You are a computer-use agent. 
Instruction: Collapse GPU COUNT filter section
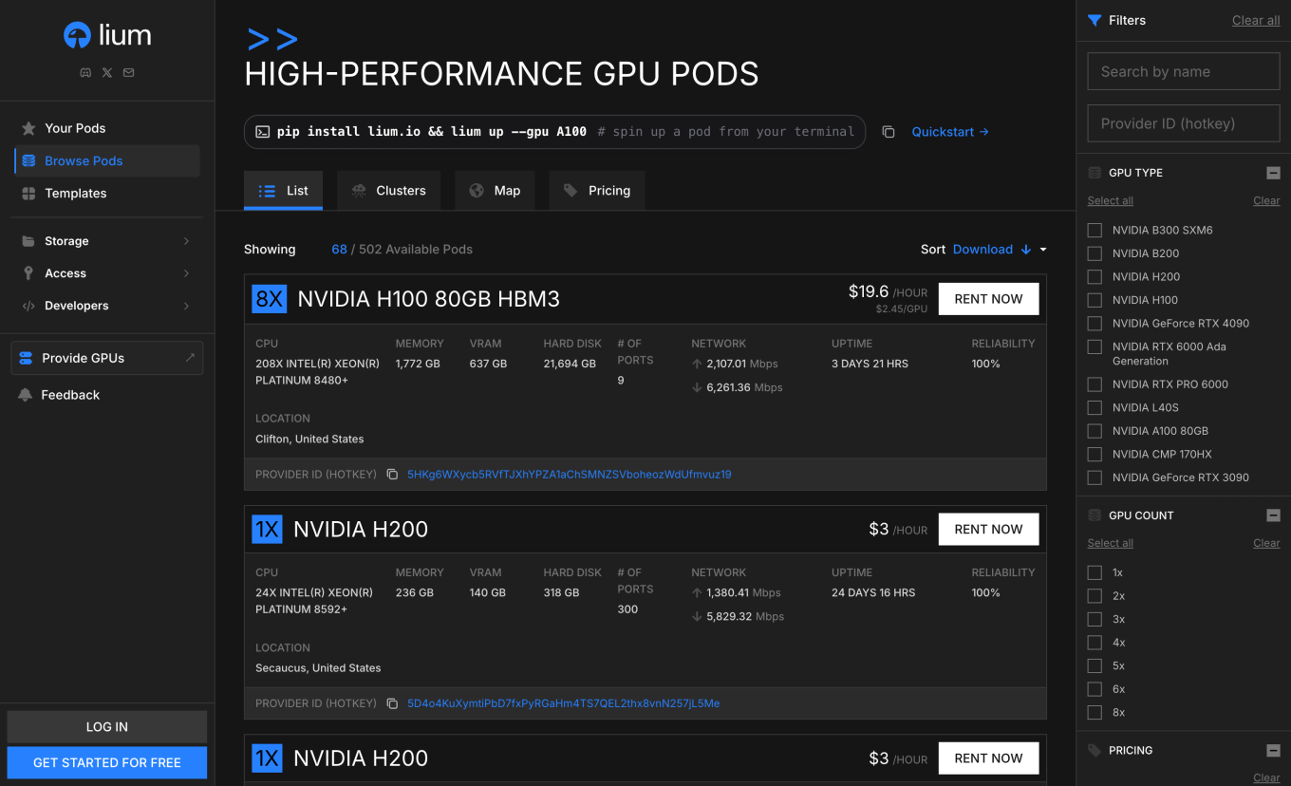point(1273,515)
